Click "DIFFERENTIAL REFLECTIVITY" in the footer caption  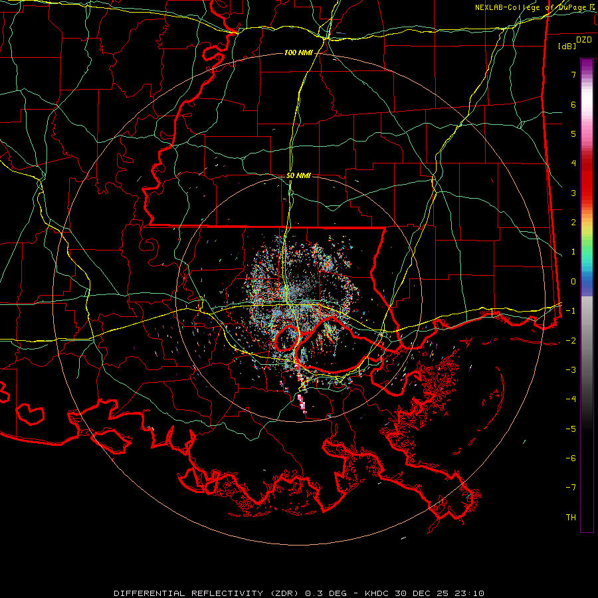pos(189,593)
